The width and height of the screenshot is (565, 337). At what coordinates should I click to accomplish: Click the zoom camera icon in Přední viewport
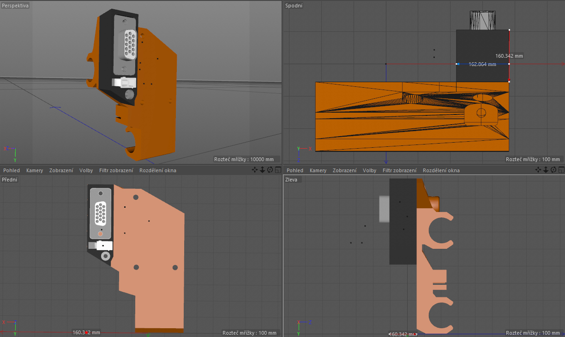pos(262,170)
